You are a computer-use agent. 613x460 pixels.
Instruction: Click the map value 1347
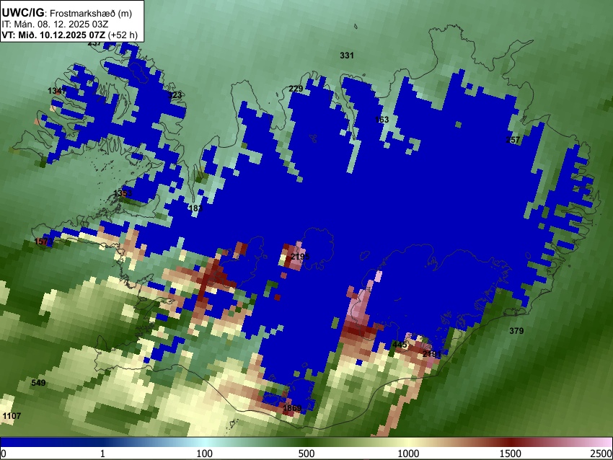click(x=57, y=91)
